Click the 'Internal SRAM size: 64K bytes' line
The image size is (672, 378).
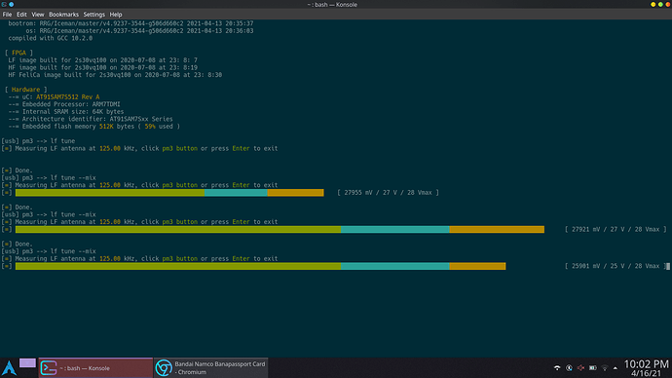tap(66, 111)
